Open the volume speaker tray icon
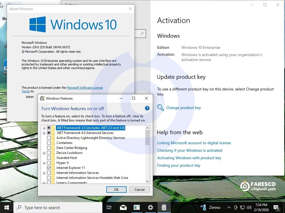This screenshot has width=285, height=213. [249, 207]
